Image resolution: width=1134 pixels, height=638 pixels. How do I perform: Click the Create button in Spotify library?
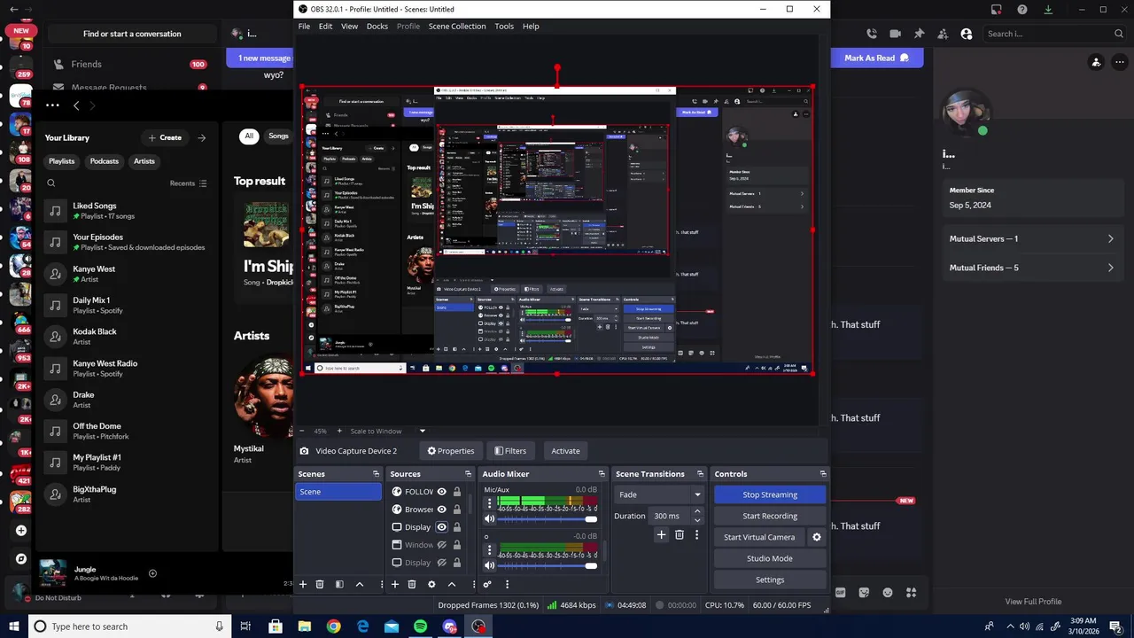click(165, 137)
